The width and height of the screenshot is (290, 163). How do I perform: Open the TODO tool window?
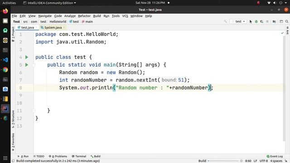[x=39, y=156]
